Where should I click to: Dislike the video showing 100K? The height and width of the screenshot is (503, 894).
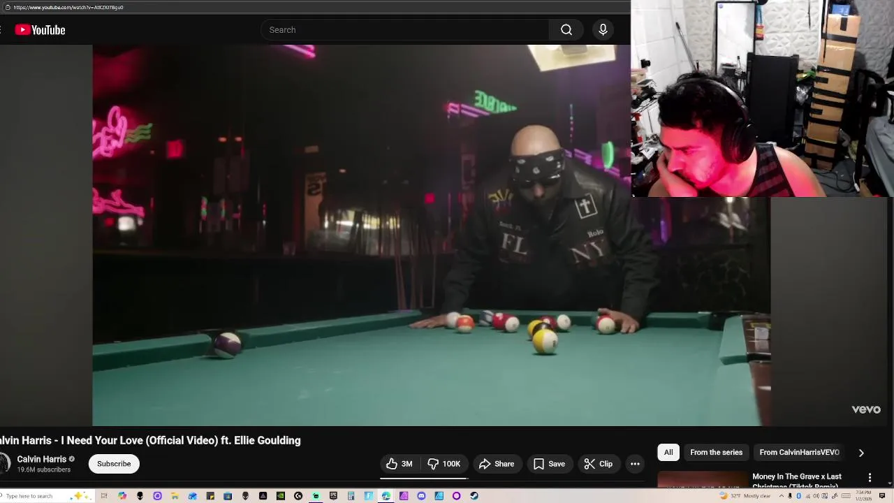point(444,464)
